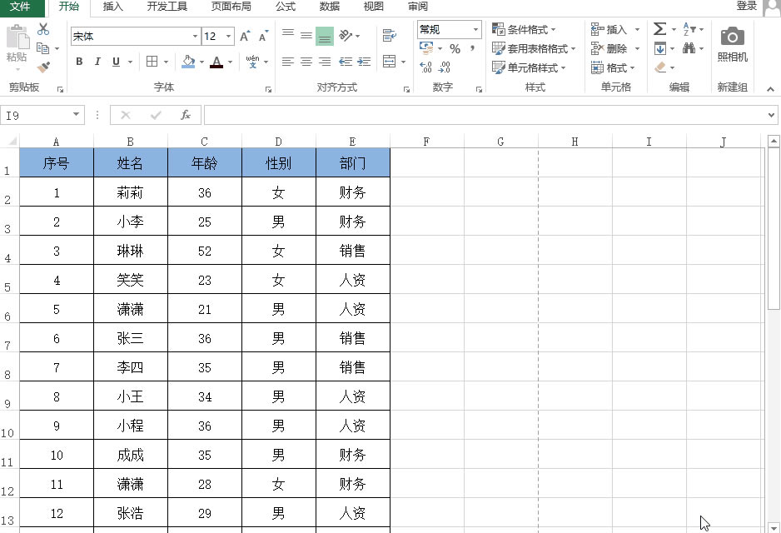Click the cut (scissors) icon
This screenshot has height=533, width=781.
pos(42,29)
